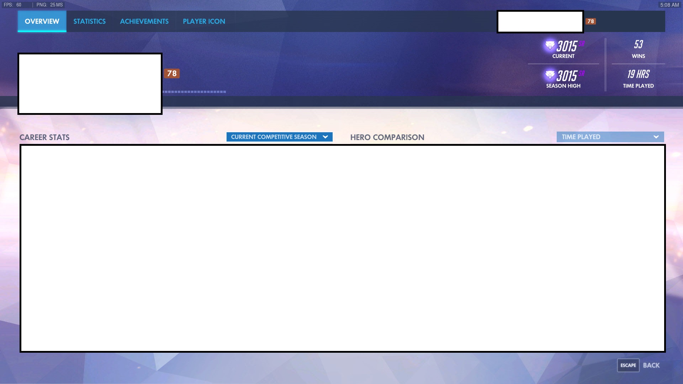Screen dimensions: 683x384
Task: Expand the Time Played hero comparison dropdown
Action: pyautogui.click(x=610, y=137)
